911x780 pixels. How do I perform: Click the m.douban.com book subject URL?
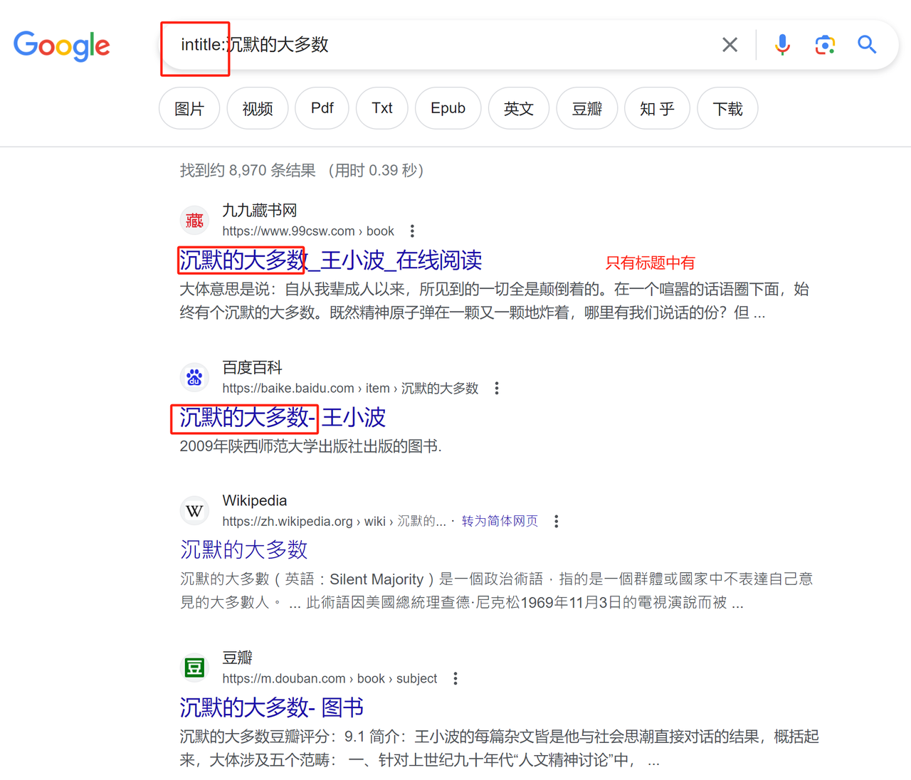(x=330, y=679)
